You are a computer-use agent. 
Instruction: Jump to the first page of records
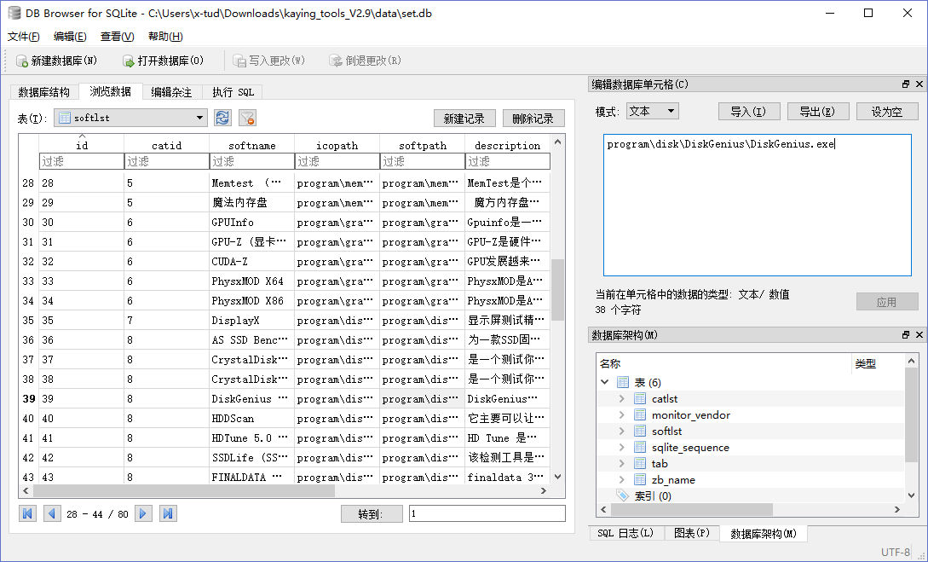coord(28,513)
